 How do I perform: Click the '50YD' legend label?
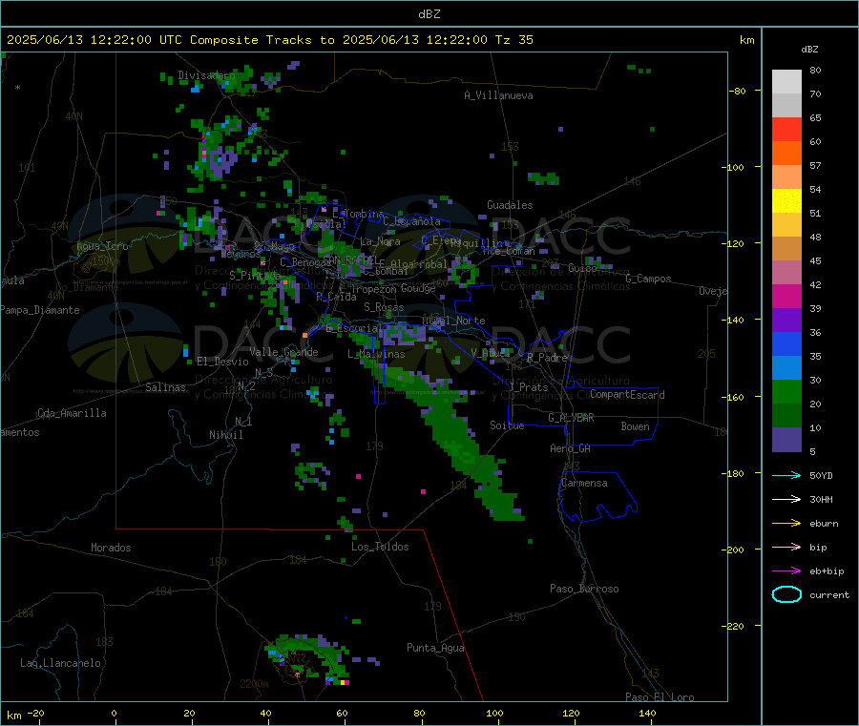[821, 475]
